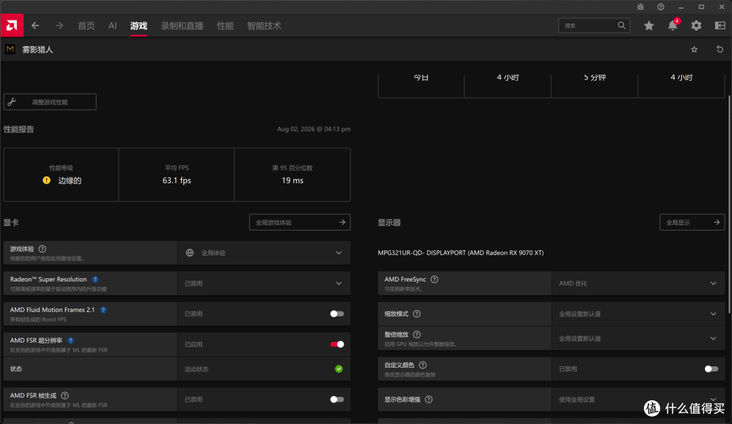
Task: Click 调整游戏性能 button
Action: [x=50, y=102]
